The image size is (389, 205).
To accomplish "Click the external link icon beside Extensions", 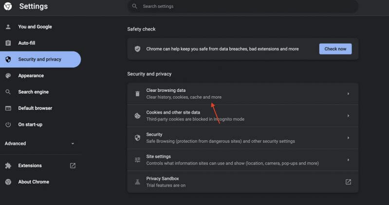I will click(x=73, y=166).
